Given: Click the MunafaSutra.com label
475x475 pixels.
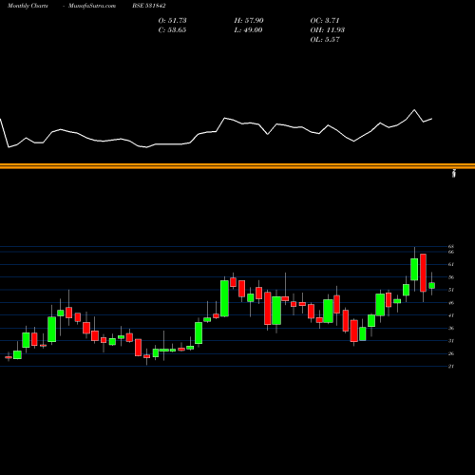Looking at the screenshot, I should [x=92, y=6].
